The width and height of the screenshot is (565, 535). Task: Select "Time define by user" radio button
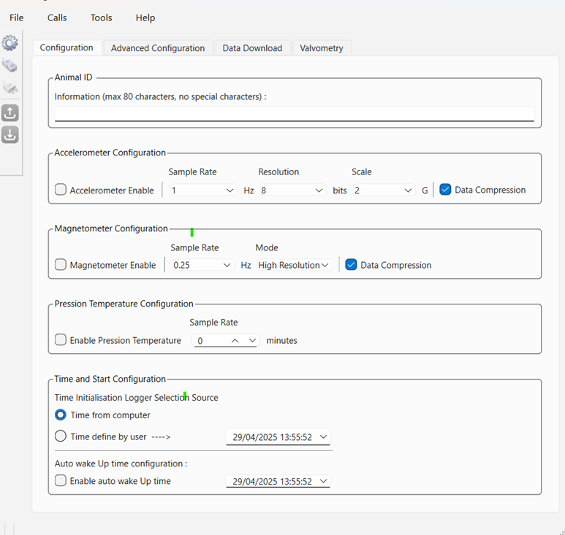point(61,436)
